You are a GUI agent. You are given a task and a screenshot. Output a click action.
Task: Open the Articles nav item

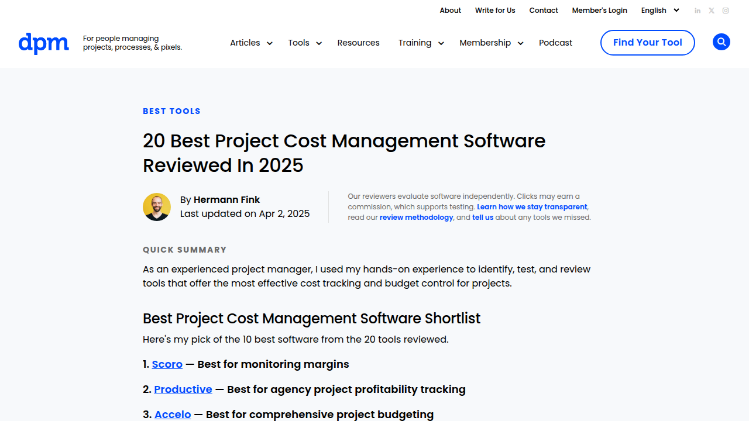pyautogui.click(x=245, y=43)
